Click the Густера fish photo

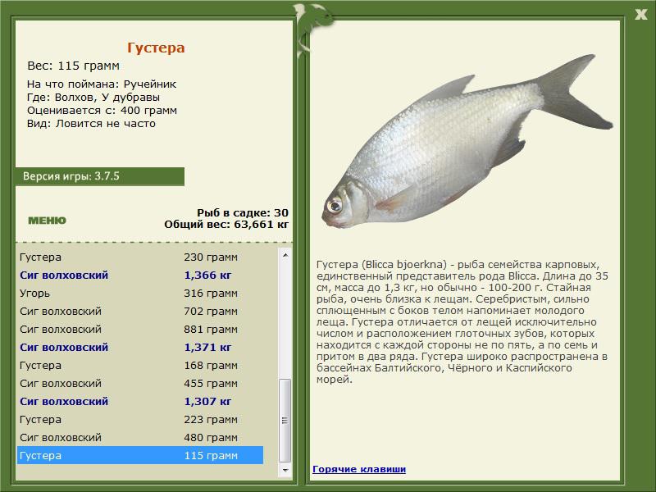[467, 142]
